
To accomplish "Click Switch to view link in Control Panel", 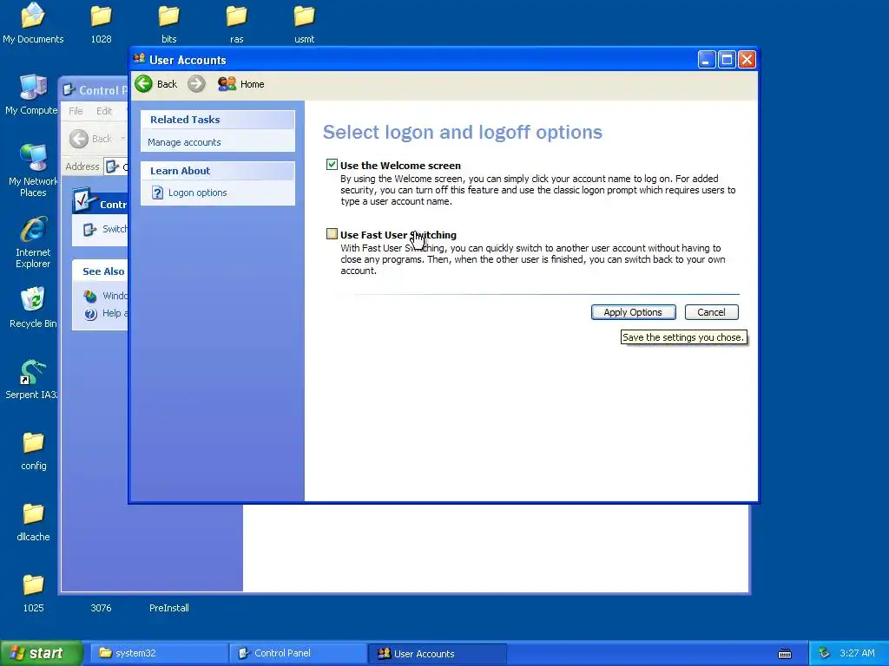I will click(105, 229).
